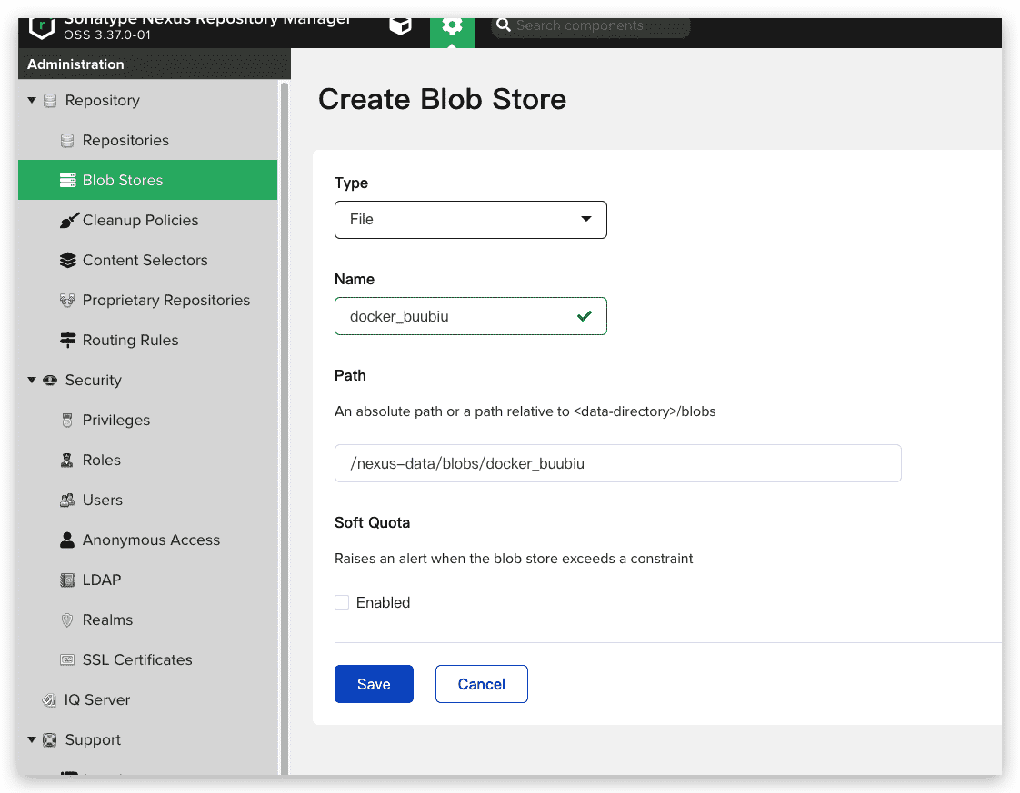Click the Content Selectors layers icon

[67, 261]
